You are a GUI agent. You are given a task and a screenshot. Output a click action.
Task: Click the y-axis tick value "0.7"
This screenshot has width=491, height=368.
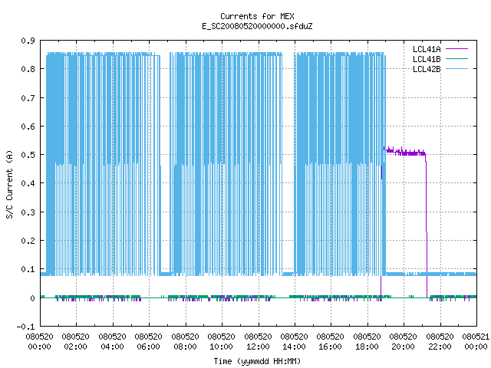pyautogui.click(x=28, y=98)
